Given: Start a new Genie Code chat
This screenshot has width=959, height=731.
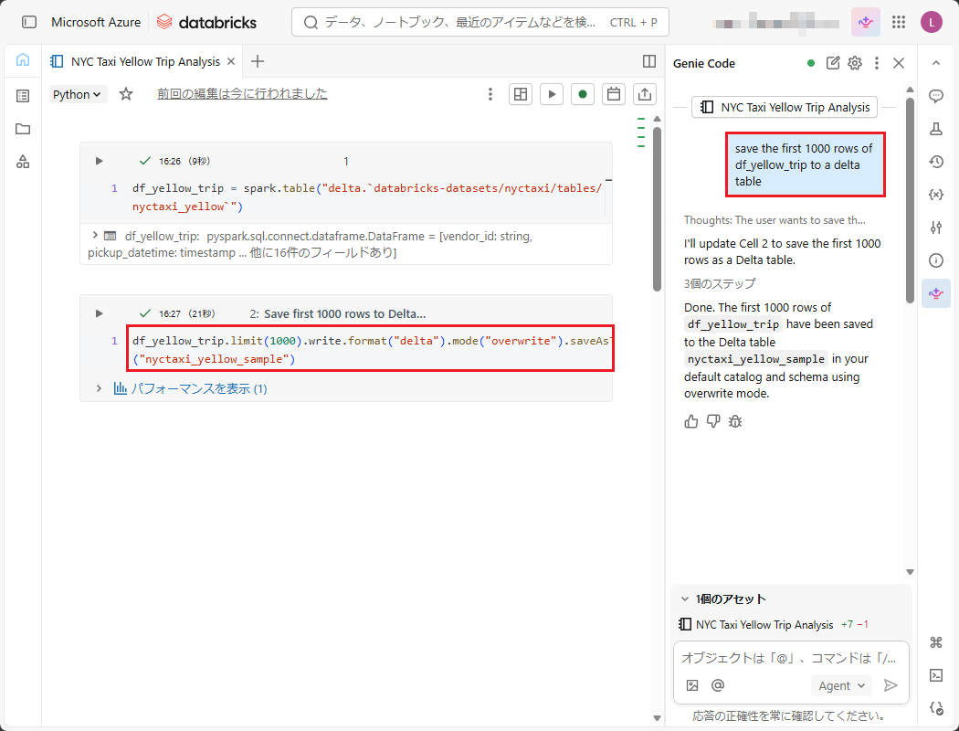Looking at the screenshot, I should 833,63.
